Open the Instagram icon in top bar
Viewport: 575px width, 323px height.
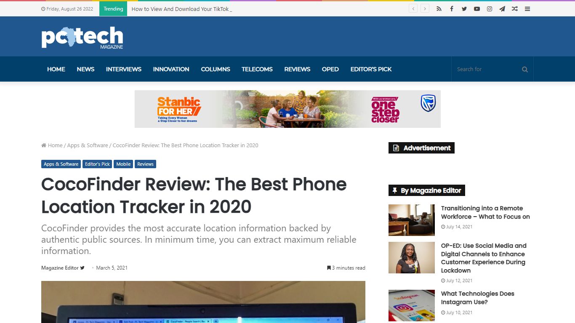point(490,9)
